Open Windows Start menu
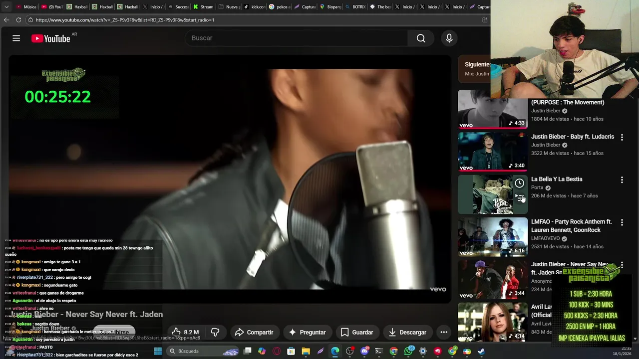The height and width of the screenshot is (359, 639). pyautogui.click(x=158, y=351)
